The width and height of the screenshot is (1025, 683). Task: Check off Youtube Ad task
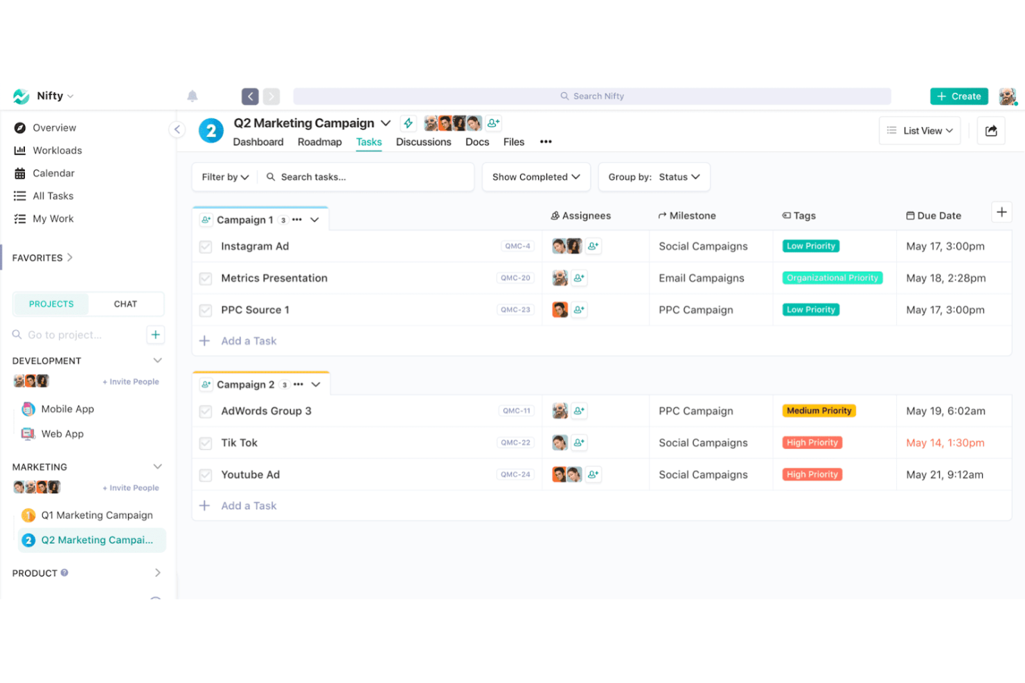coord(206,475)
